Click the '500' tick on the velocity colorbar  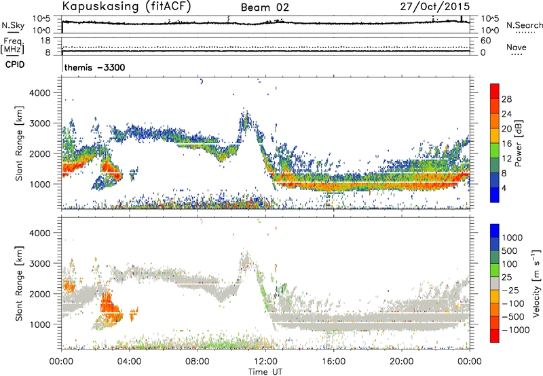(x=510, y=250)
